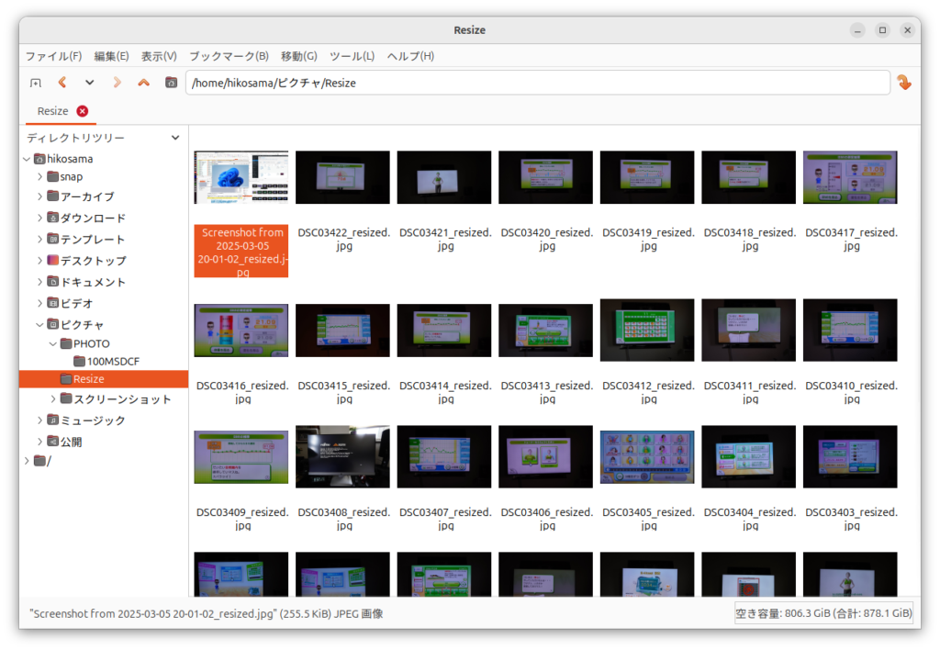Select the 100MSDCF folder icon
Image resolution: width=940 pixels, height=650 pixels.
tap(79, 361)
